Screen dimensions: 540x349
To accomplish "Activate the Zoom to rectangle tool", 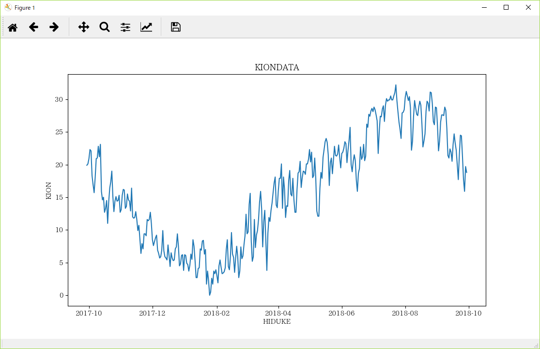I will [x=104, y=27].
